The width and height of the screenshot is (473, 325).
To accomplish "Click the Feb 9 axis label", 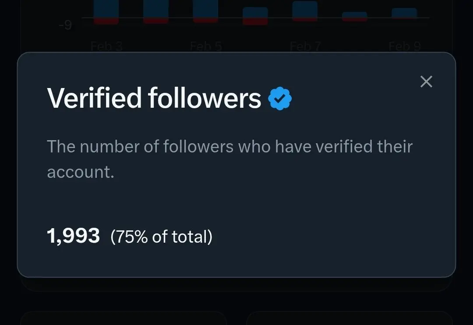I will (405, 46).
